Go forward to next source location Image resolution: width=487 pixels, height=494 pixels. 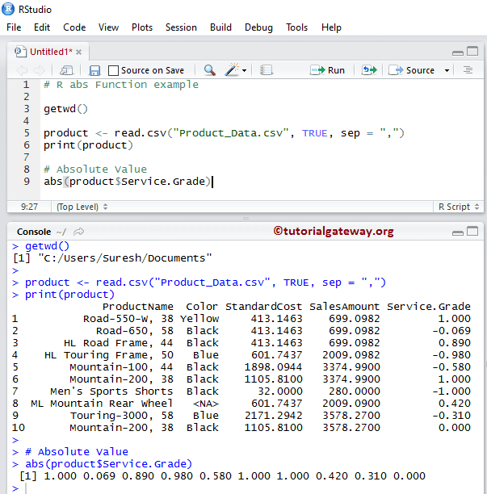tap(39, 70)
